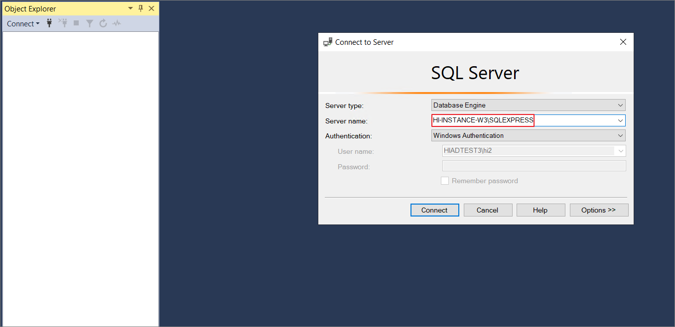
Task: Open the Authentication dropdown
Action: coord(529,135)
